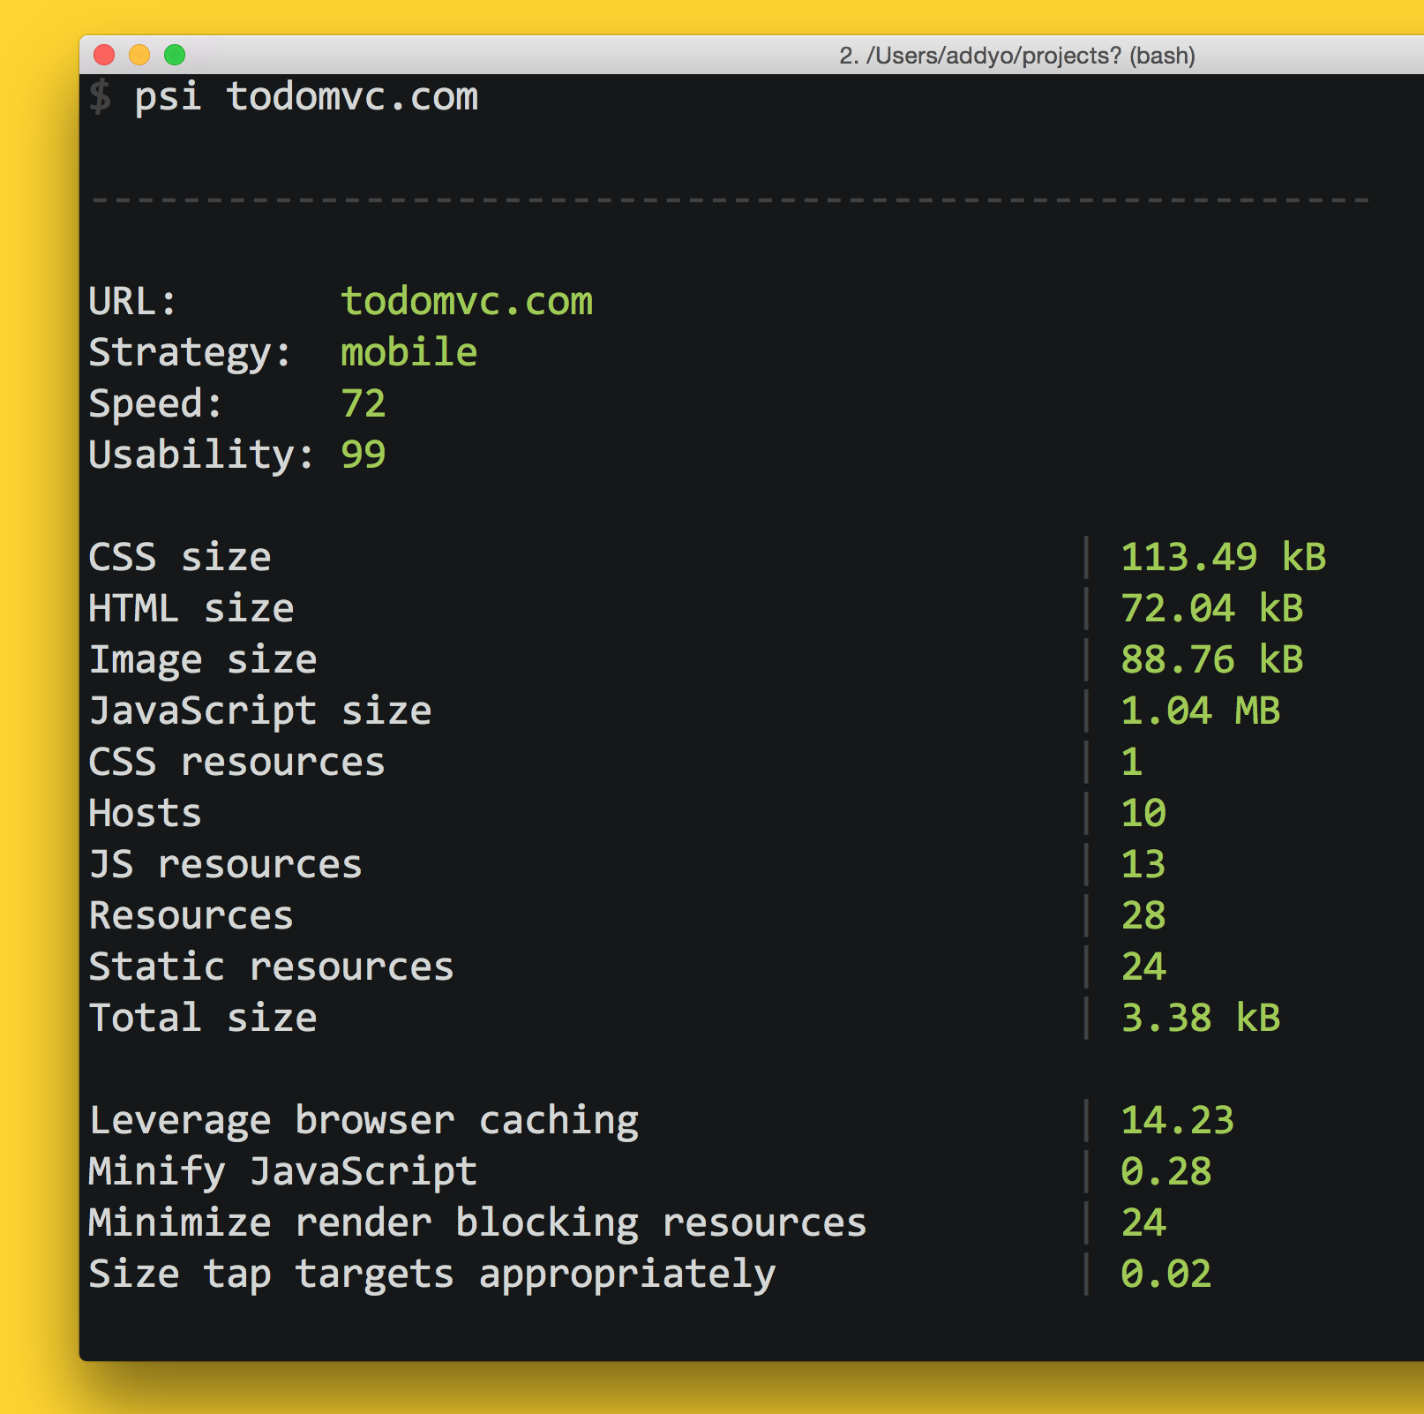Click the 'Static resources' row label
Image resolution: width=1424 pixels, height=1414 pixels.
pos(272,967)
